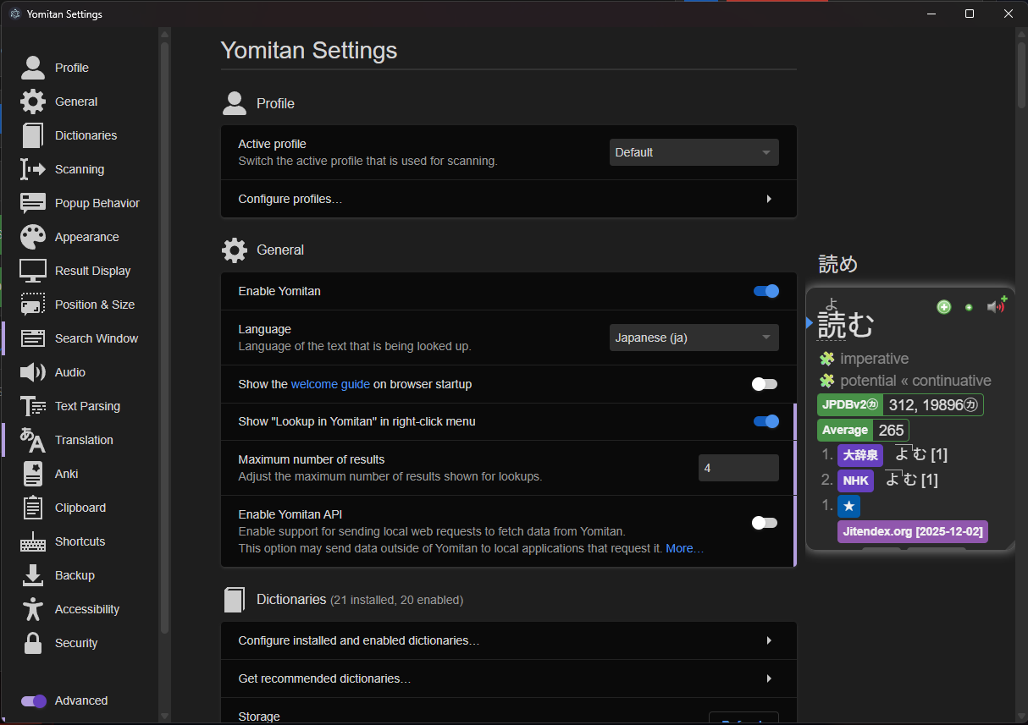Select the Scanning cursor icon in sidebar

tap(33, 169)
